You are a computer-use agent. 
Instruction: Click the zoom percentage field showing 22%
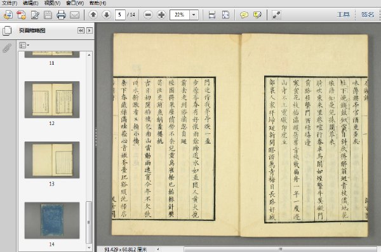(180, 15)
